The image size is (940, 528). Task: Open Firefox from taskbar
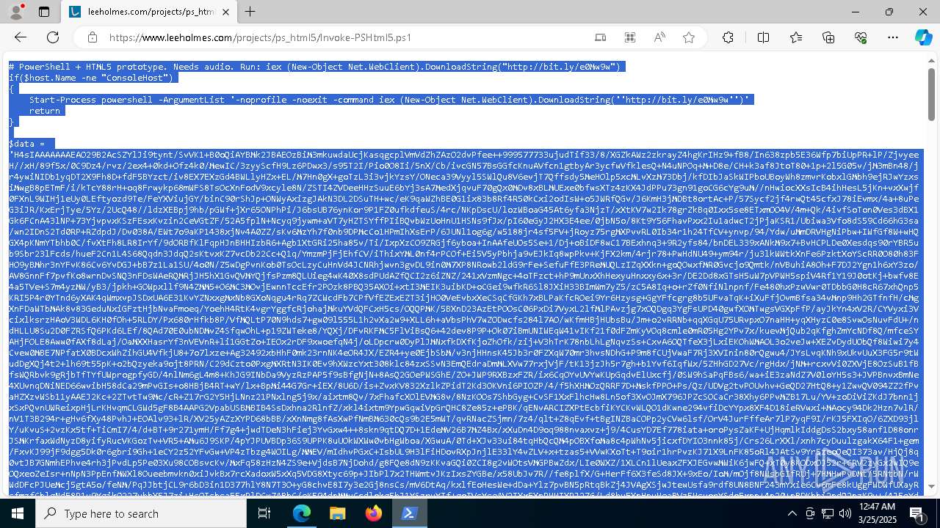(374, 514)
